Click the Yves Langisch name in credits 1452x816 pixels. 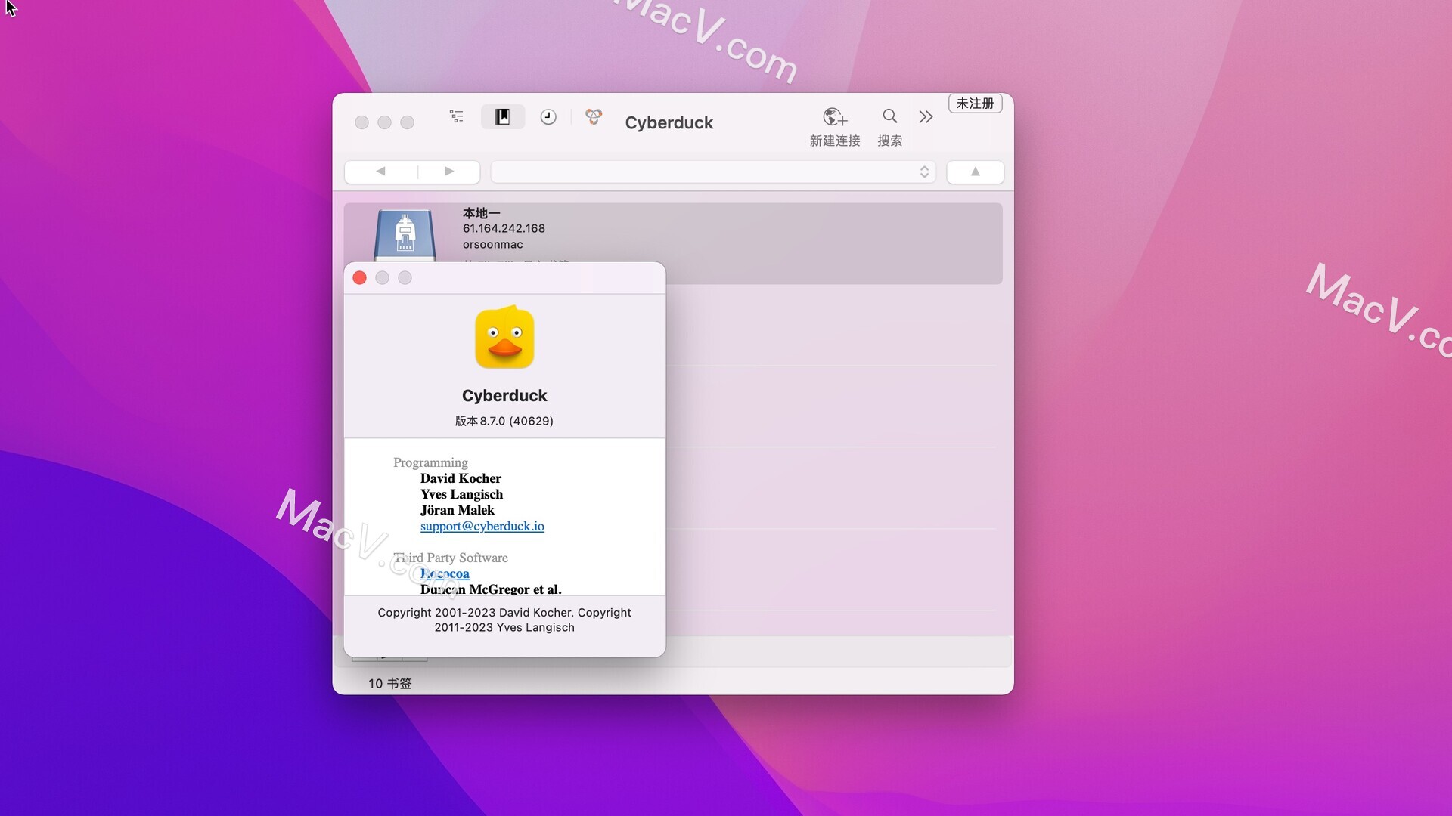[x=461, y=494]
